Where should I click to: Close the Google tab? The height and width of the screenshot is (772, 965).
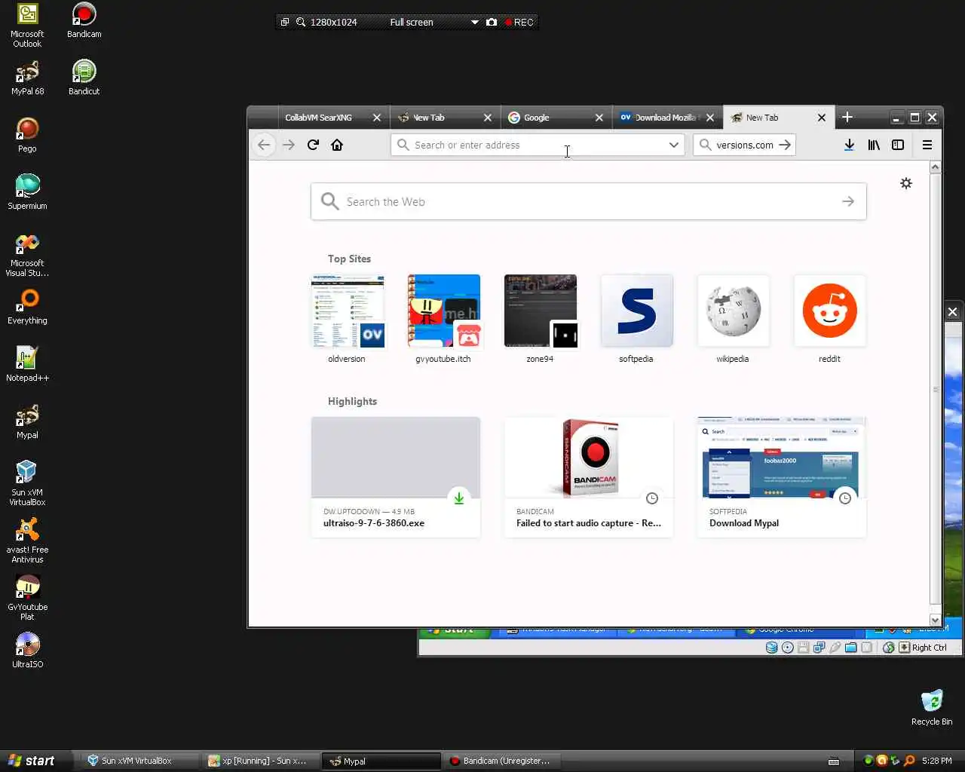(x=599, y=118)
